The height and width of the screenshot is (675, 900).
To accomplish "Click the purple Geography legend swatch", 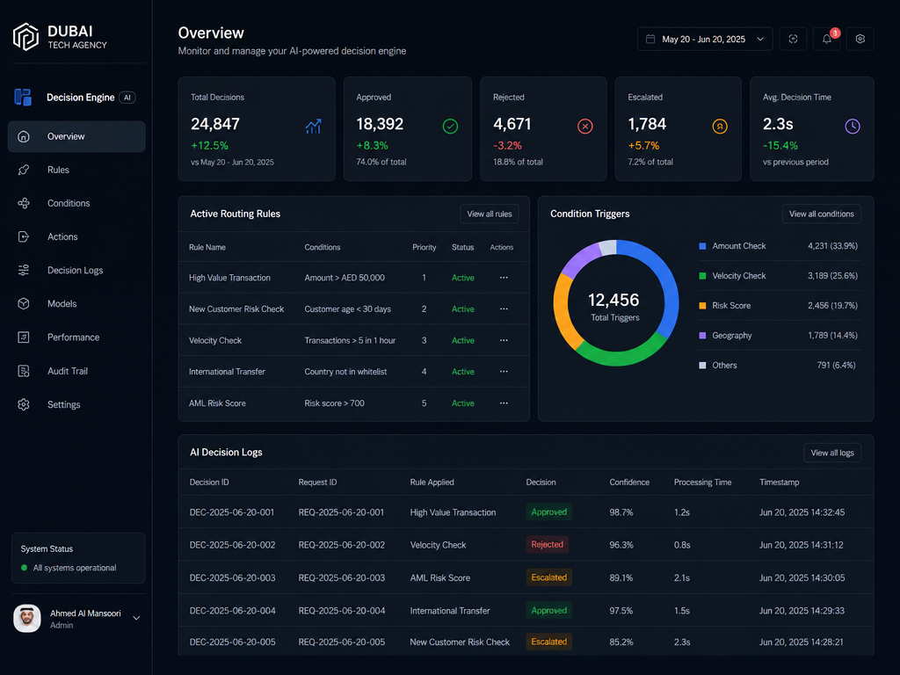I will coord(702,336).
